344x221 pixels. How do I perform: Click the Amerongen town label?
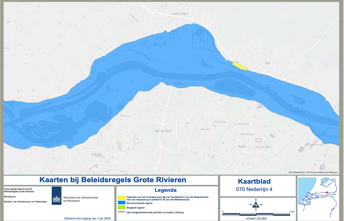(x=180, y=14)
